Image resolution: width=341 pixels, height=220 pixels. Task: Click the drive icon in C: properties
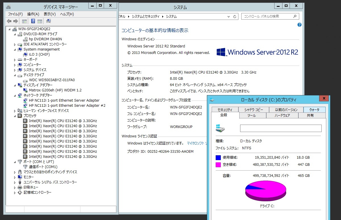[x=220, y=128]
